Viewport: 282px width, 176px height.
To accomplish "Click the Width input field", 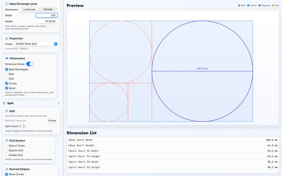I will click(47, 15).
